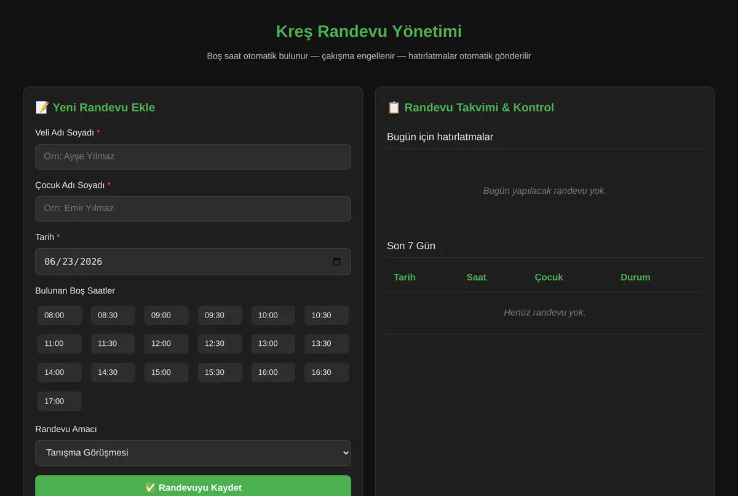Click the 'Kreş Randevu Yönetimi' page title
Screen dimensions: 738x496
(369, 31)
